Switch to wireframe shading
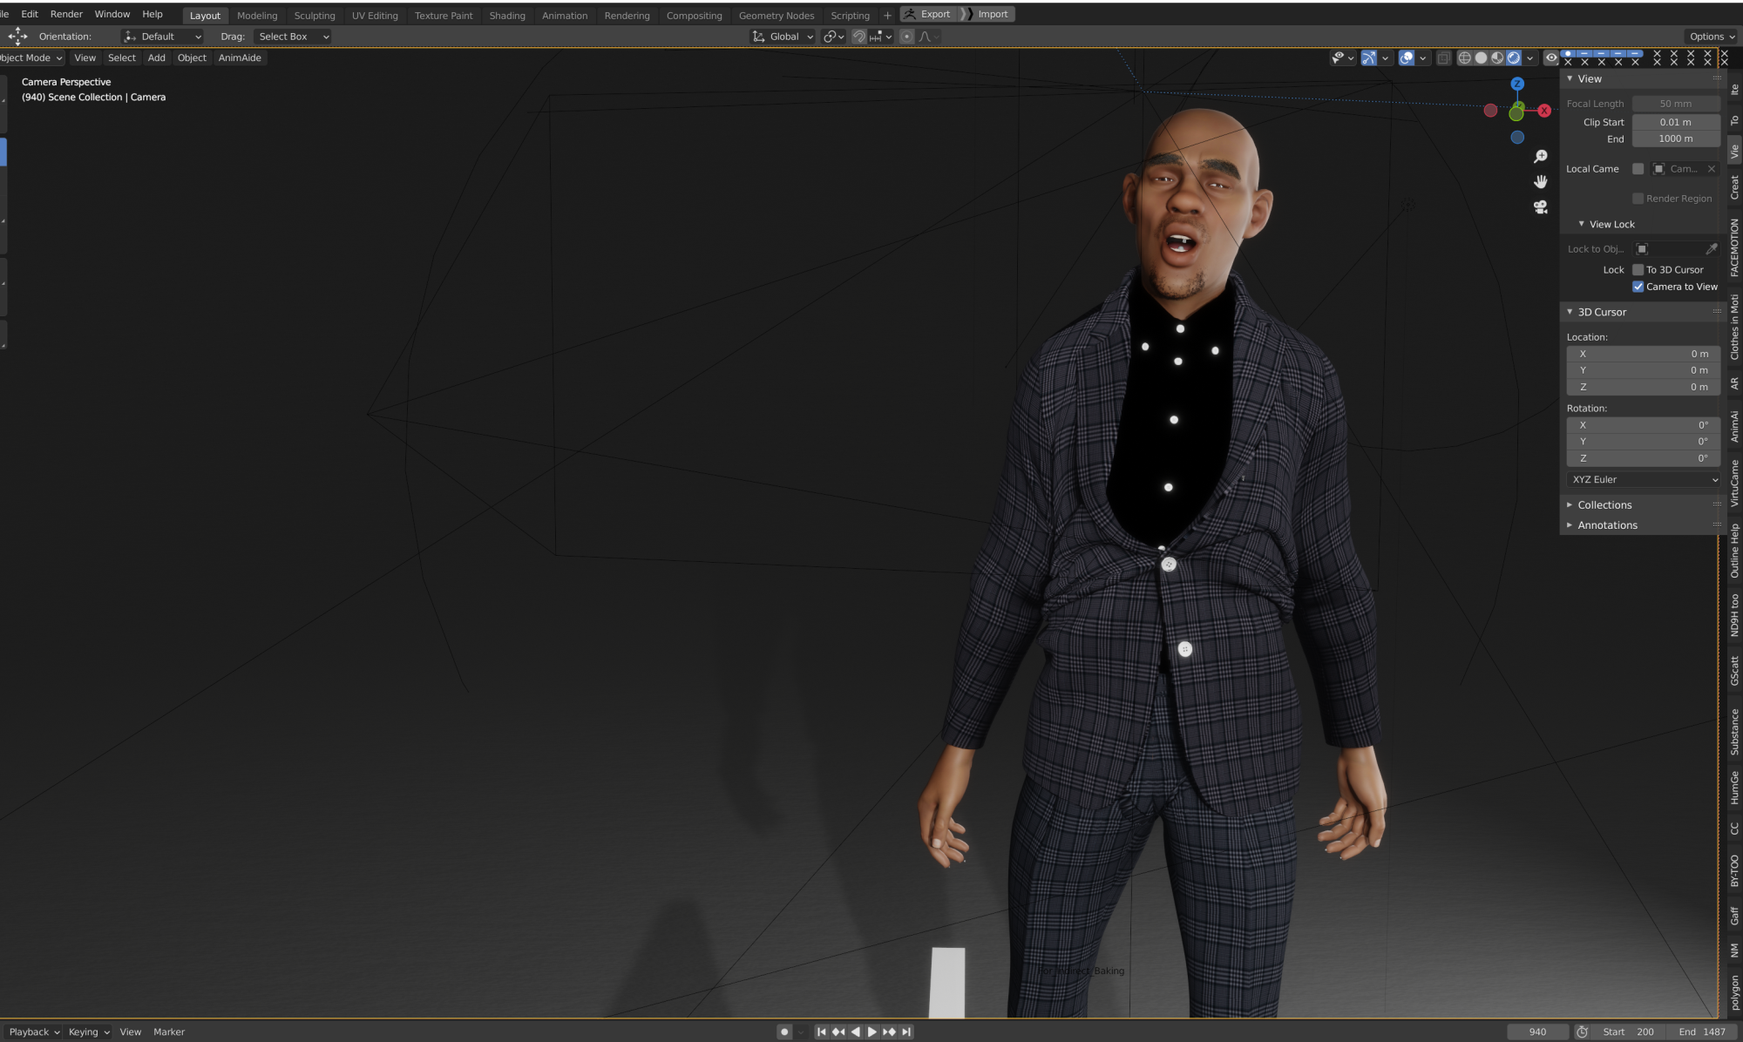The width and height of the screenshot is (1743, 1042). (x=1464, y=58)
